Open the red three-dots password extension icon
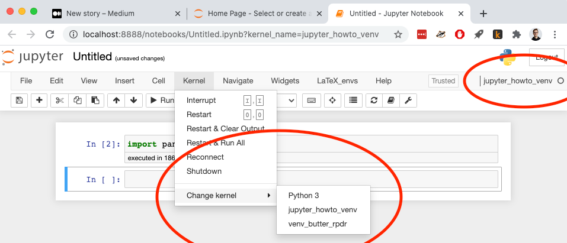The image size is (567, 243). [x=422, y=34]
